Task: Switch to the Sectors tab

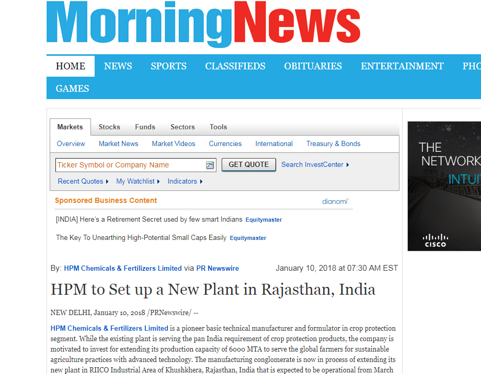Action: (x=182, y=127)
